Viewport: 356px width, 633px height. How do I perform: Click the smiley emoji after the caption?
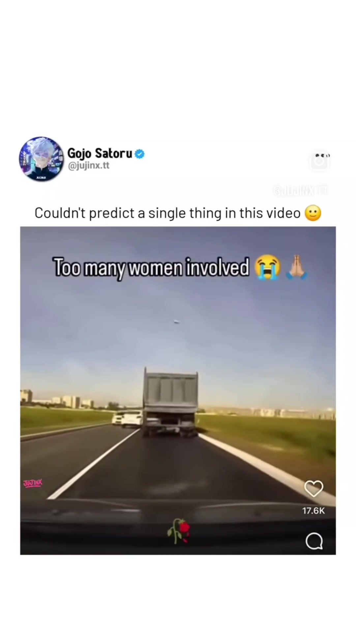313,213
